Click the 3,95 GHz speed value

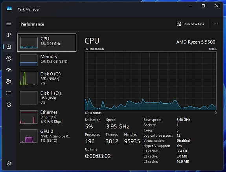pyautogui.click(x=118, y=126)
